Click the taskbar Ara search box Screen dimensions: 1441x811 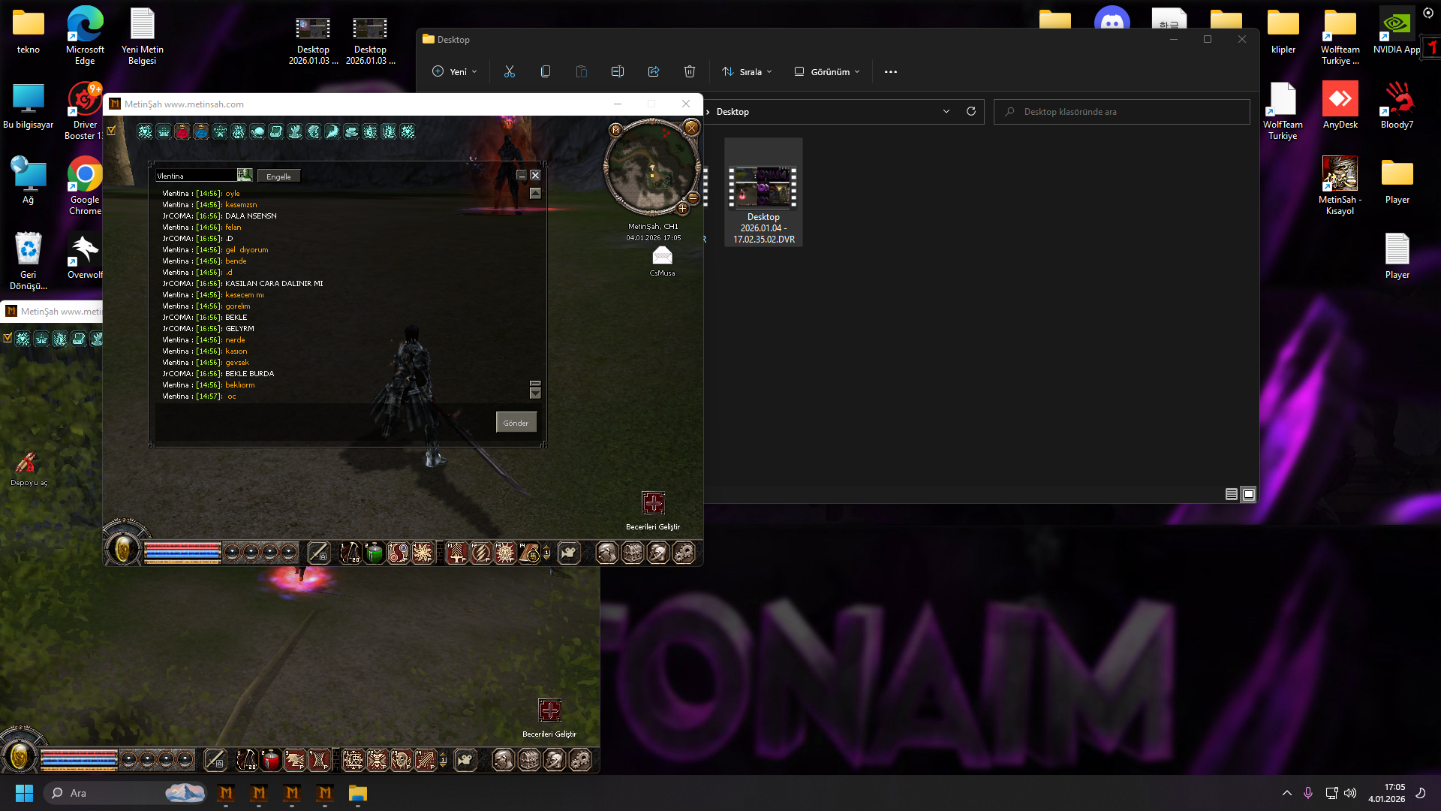(125, 793)
